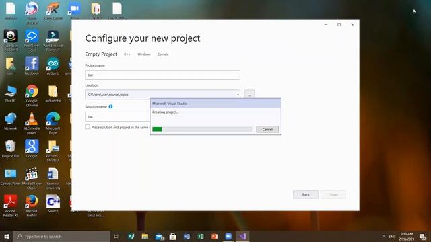This screenshot has height=242, width=431.
Task: Open Microsoft Edge desktop shortcut
Action: click(53, 123)
